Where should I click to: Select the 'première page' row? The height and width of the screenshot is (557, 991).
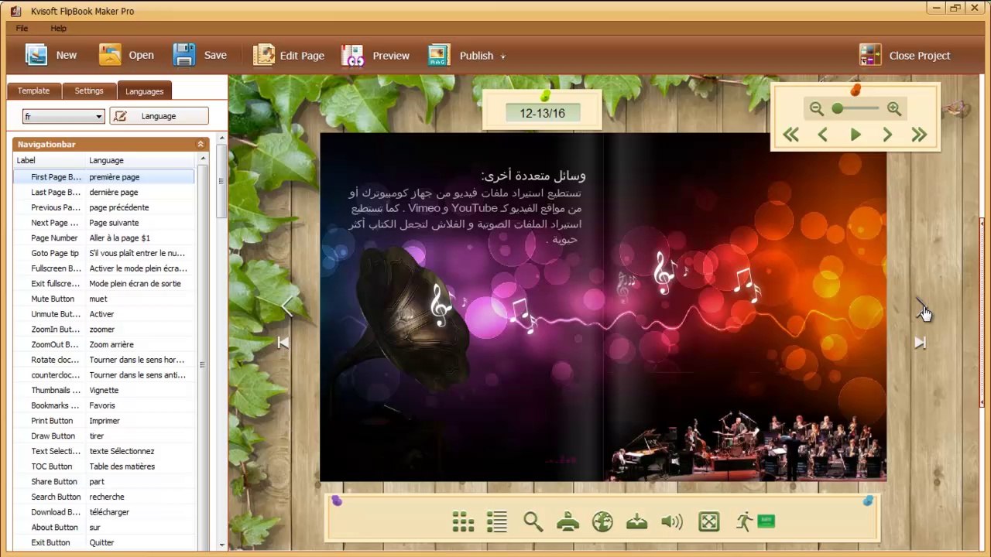pyautogui.click(x=104, y=177)
